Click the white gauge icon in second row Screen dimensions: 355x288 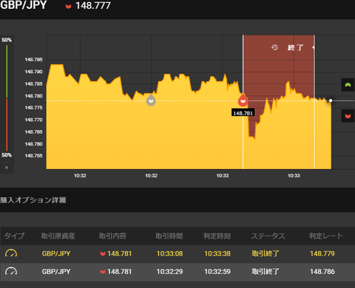coord(11,271)
